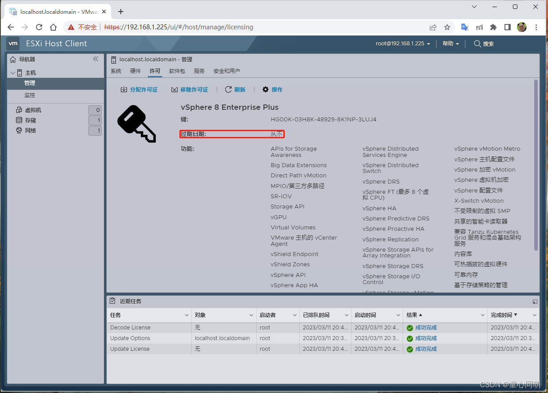Click the green success icon in Decode License row
The height and width of the screenshot is (393, 548).
click(410, 328)
